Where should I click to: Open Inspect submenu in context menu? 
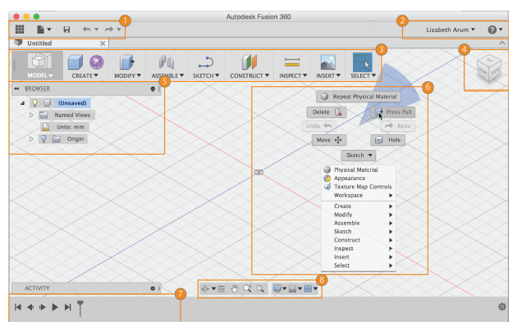(x=359, y=249)
